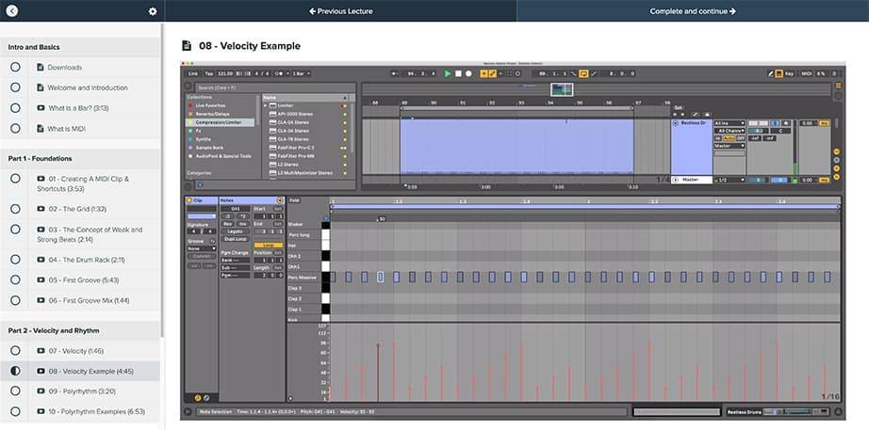Set monitoring to Off
869x430 pixels.
(741, 137)
